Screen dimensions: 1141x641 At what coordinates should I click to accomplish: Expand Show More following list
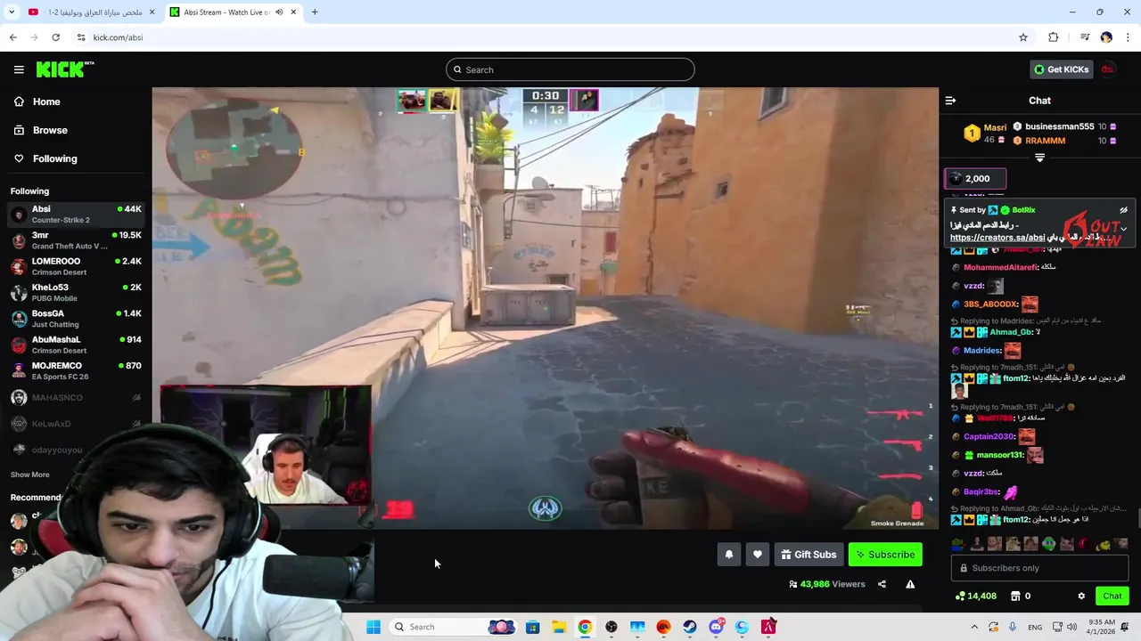tap(30, 475)
